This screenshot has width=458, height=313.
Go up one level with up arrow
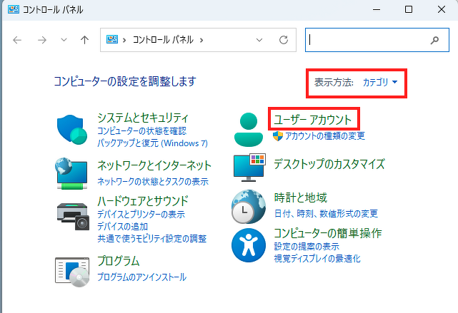(x=84, y=40)
